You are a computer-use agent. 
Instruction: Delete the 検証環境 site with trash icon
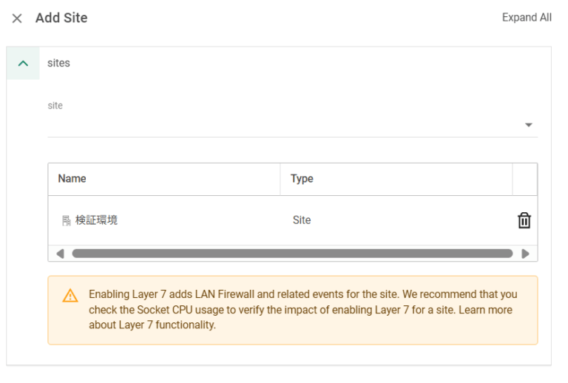click(x=524, y=220)
